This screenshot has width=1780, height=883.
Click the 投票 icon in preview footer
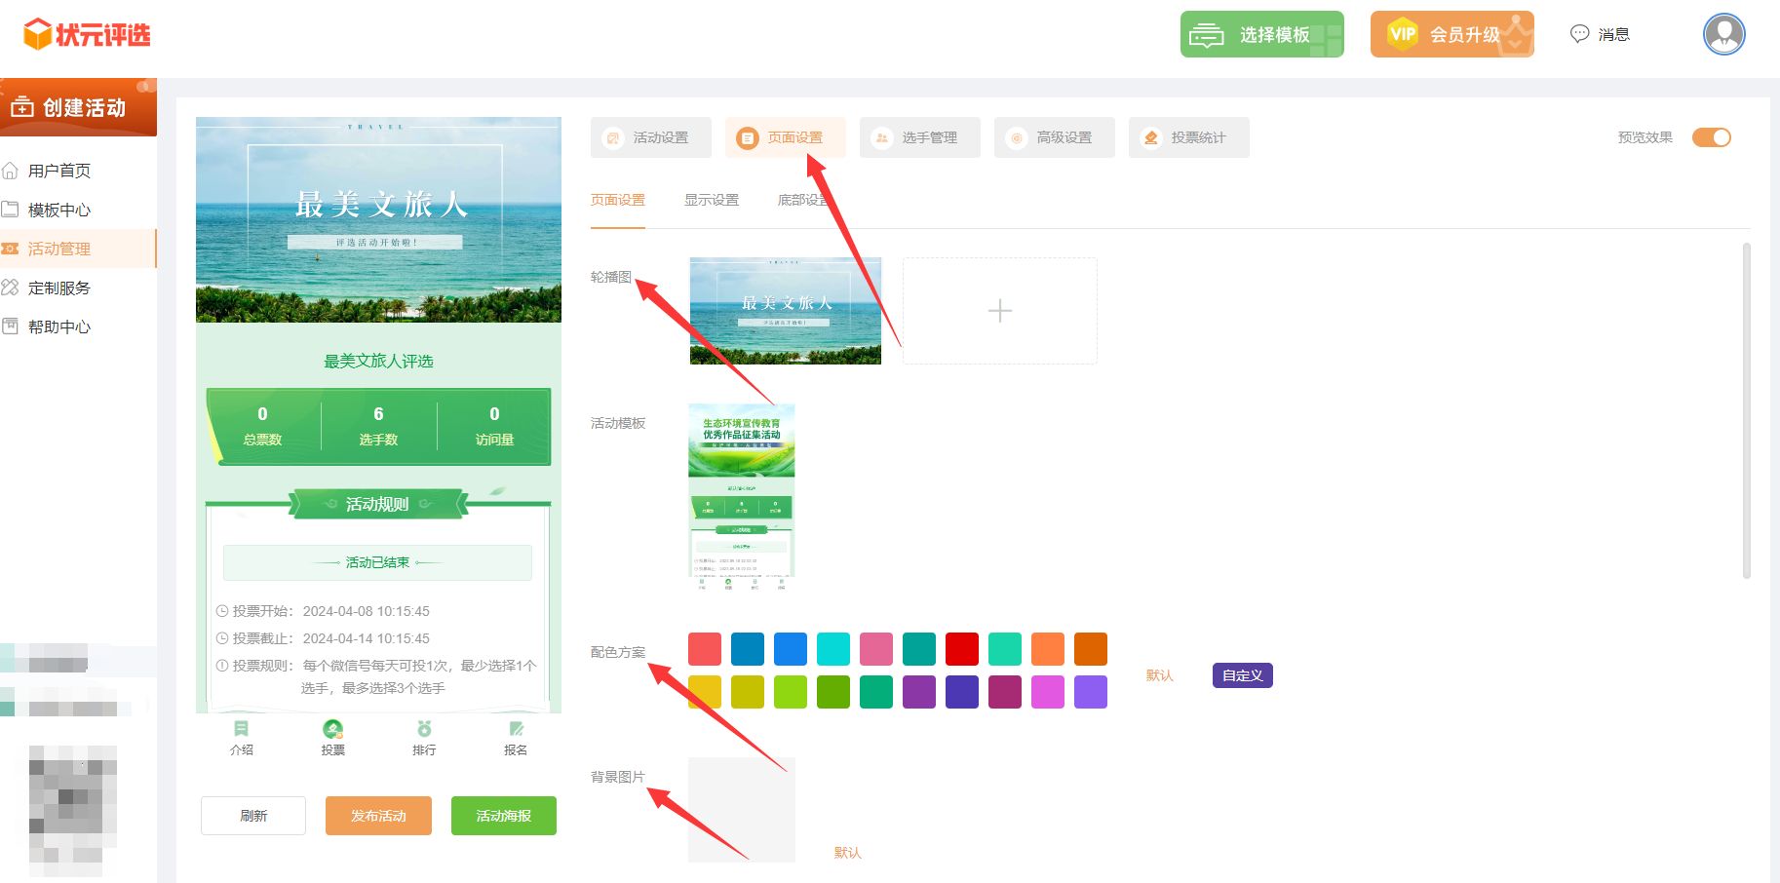pyautogui.click(x=332, y=729)
